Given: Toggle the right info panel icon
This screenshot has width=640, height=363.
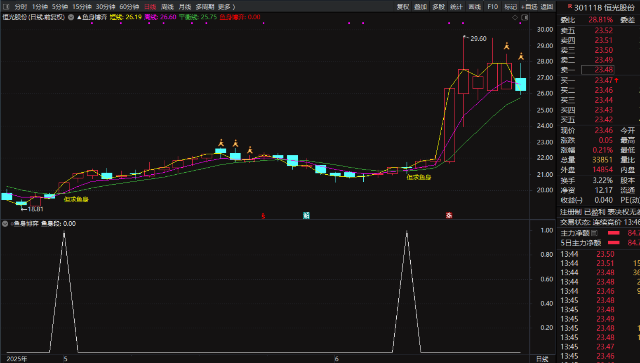Looking at the screenshot, I should [x=525, y=17].
